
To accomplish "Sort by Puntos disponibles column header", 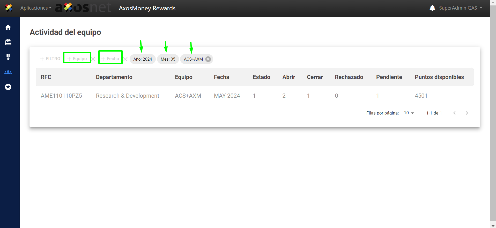I will tap(439, 77).
